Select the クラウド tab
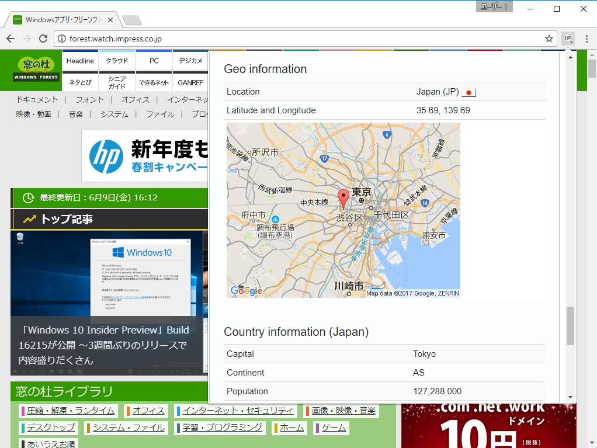 [x=116, y=60]
